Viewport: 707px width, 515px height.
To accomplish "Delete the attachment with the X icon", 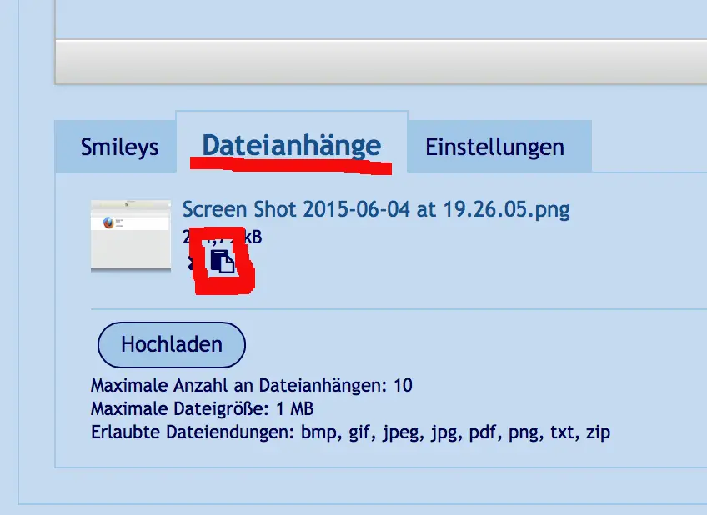I will pos(191,263).
